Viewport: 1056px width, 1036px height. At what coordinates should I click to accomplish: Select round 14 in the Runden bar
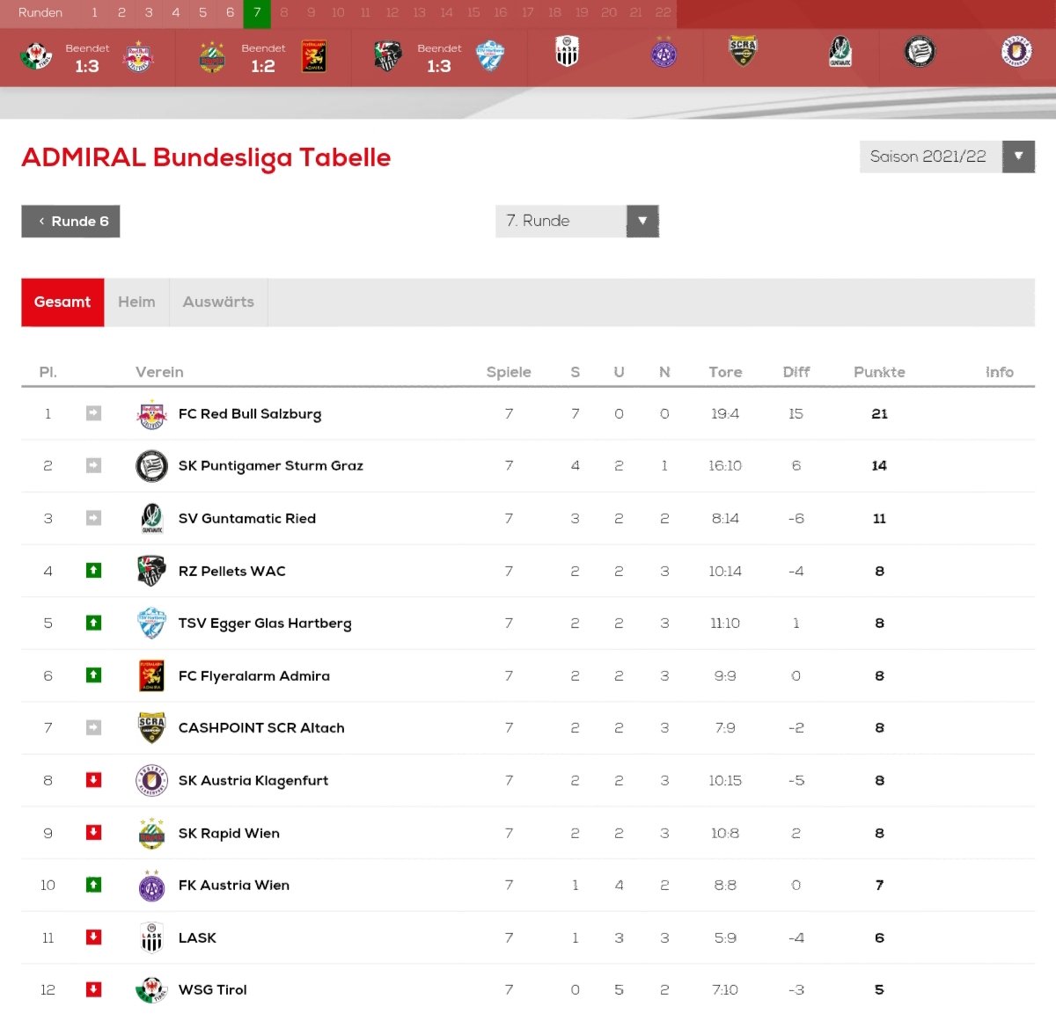pyautogui.click(x=446, y=13)
